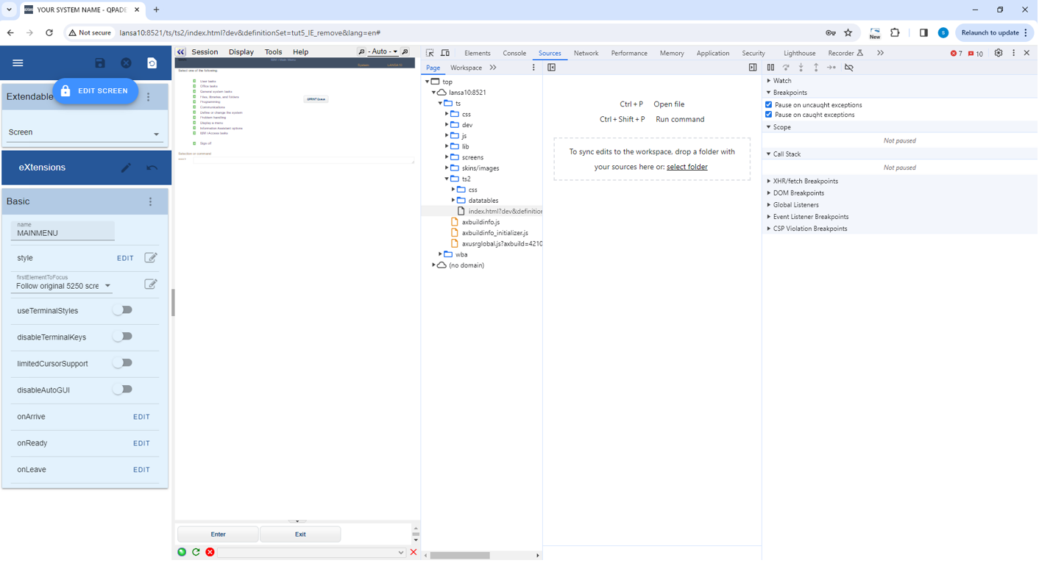Click the inspect element picker icon

pyautogui.click(x=430, y=53)
